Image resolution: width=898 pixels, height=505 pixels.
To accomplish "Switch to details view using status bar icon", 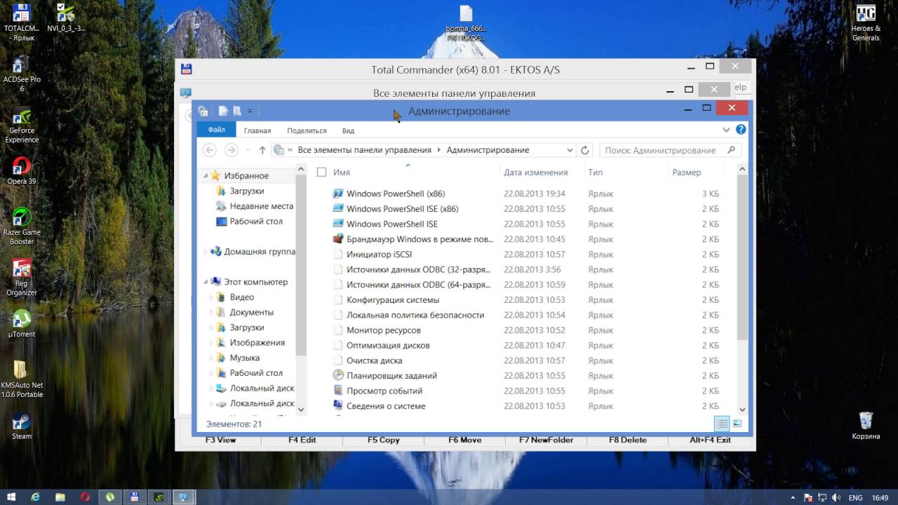I will (x=721, y=424).
